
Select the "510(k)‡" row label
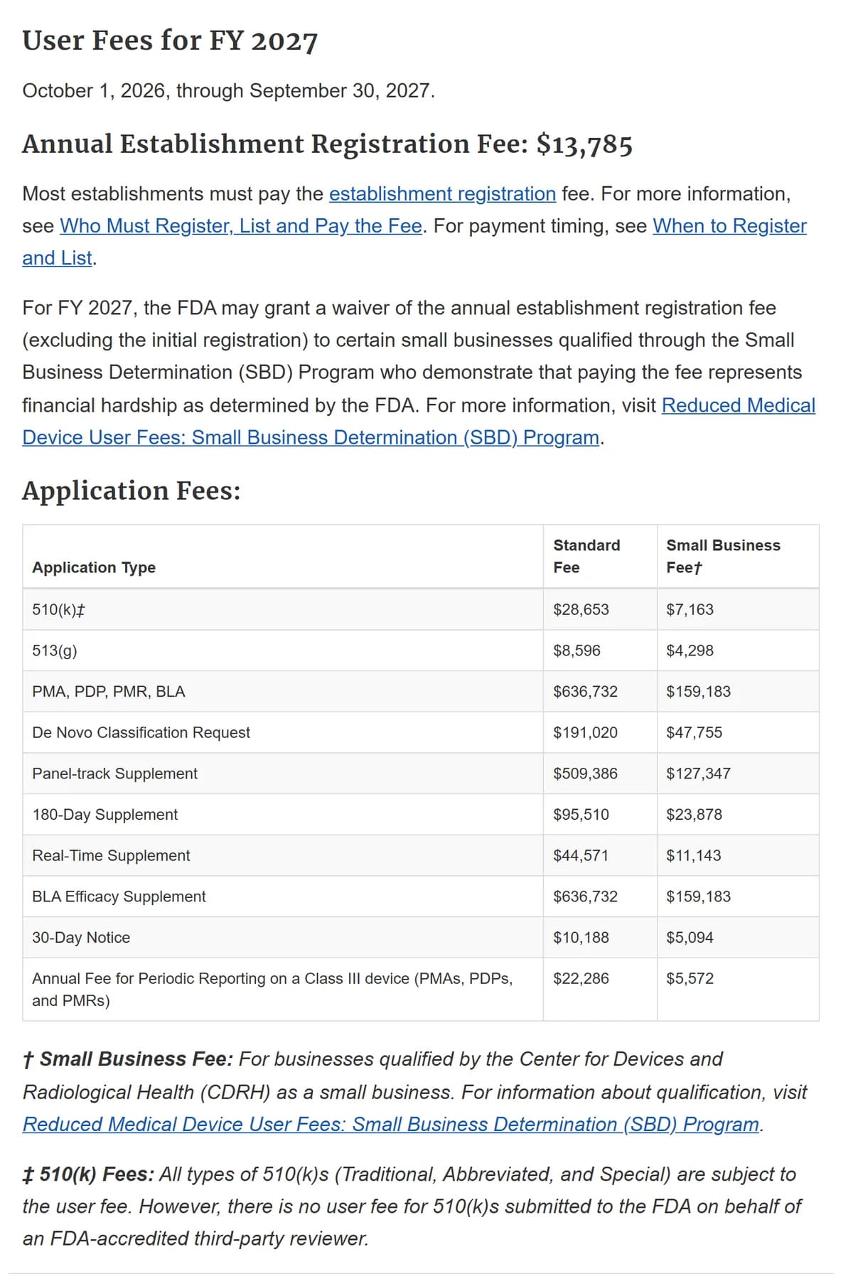pyautogui.click(x=59, y=609)
